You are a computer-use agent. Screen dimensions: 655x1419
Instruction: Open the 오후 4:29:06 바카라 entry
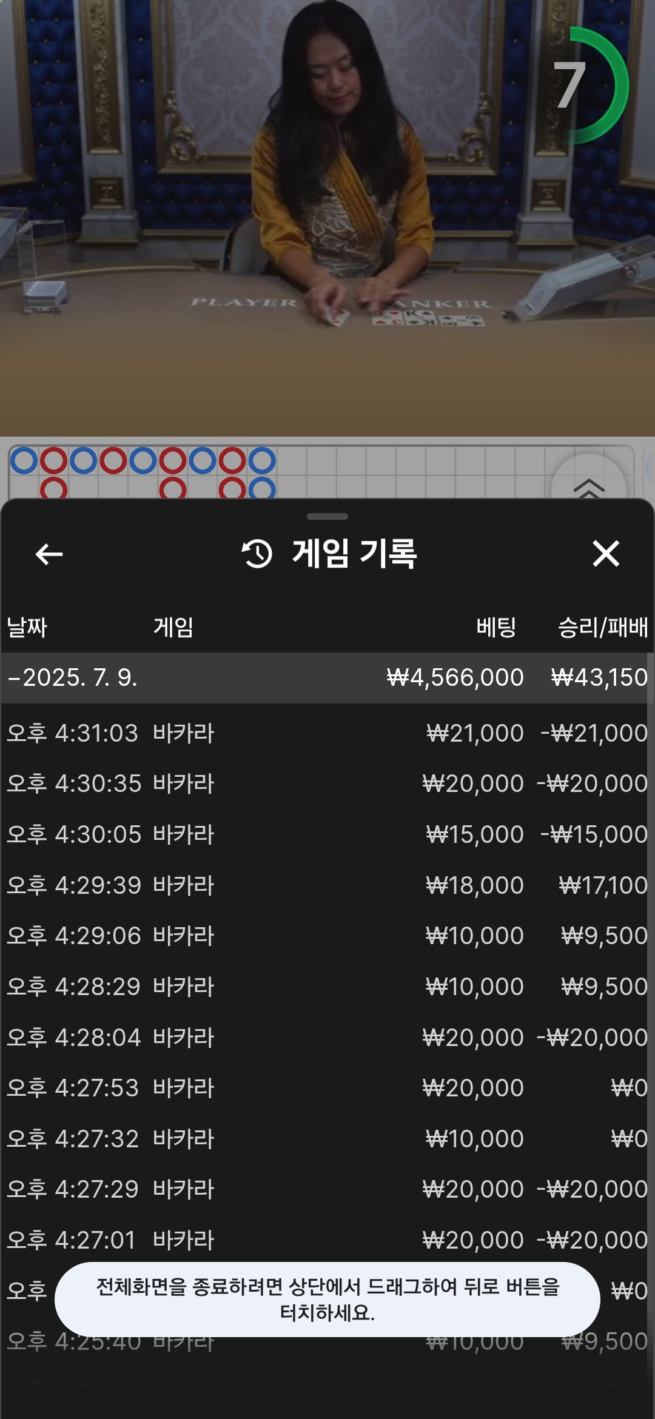click(x=326, y=936)
